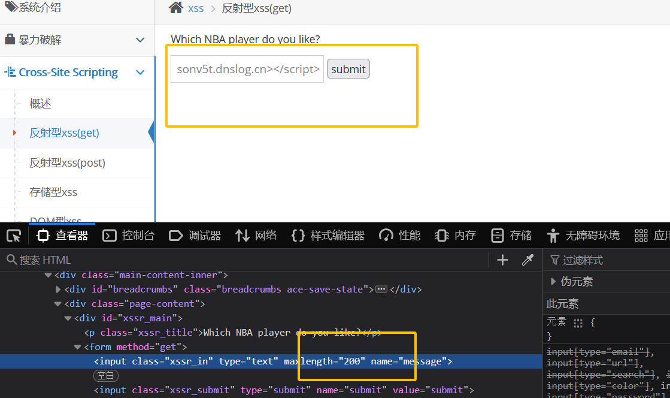The width and height of the screenshot is (670, 398).
Task: Click the 过滤样式 filter styles field
Action: pyautogui.click(x=607, y=260)
